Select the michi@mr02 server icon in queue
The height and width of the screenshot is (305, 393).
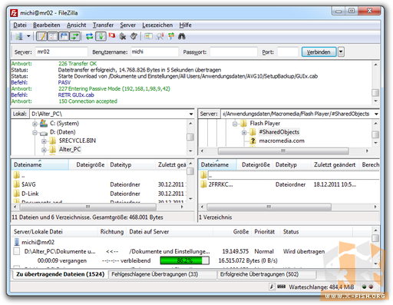coord(17,242)
